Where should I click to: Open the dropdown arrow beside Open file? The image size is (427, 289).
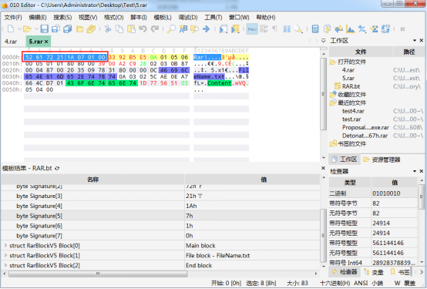(36, 29)
